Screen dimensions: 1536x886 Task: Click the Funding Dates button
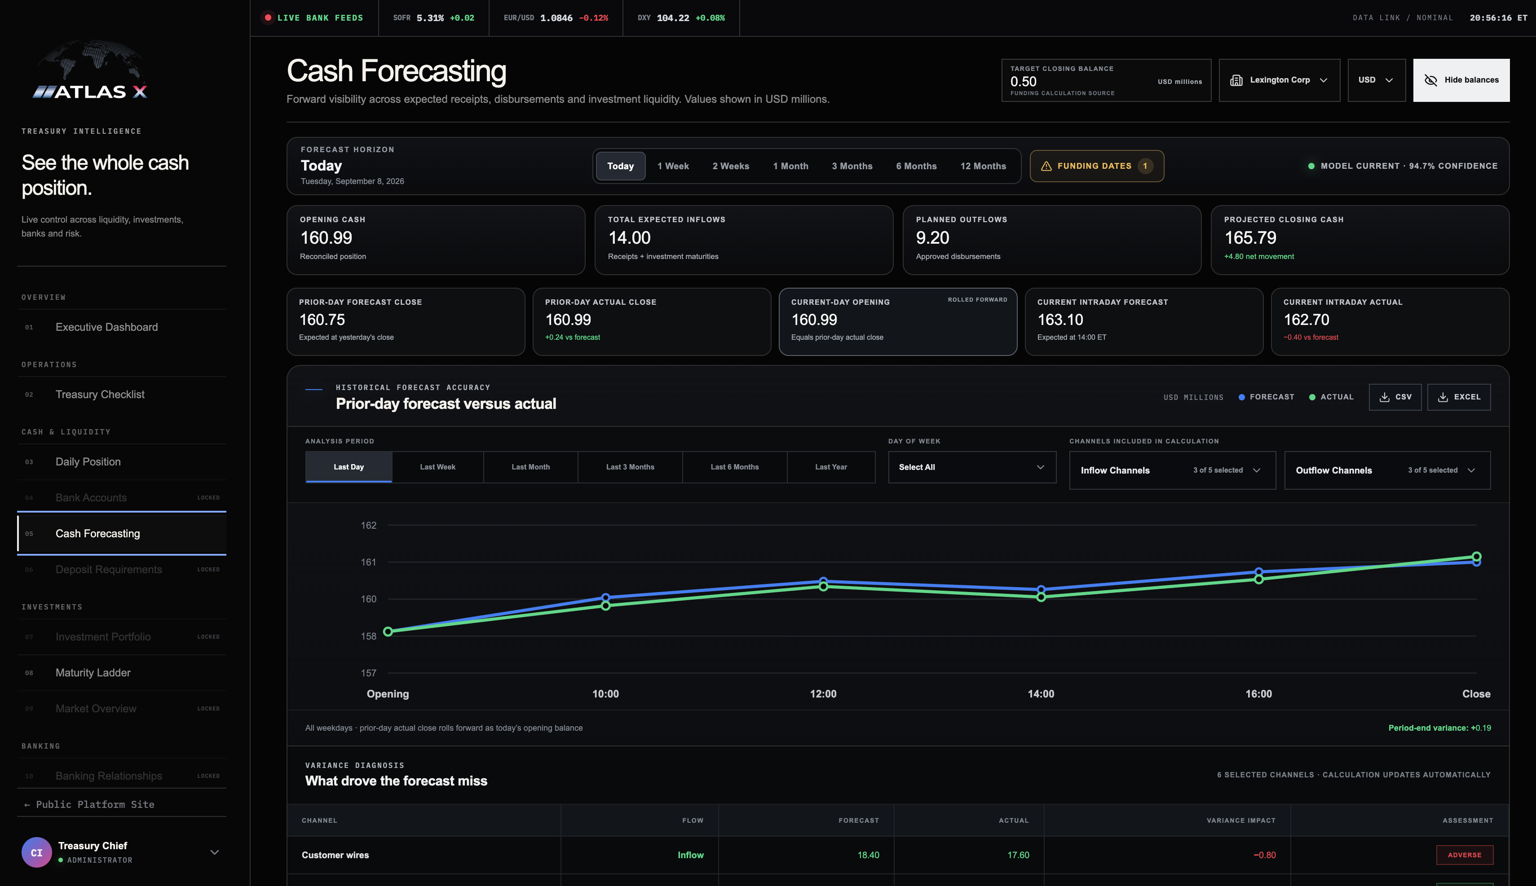(1096, 166)
